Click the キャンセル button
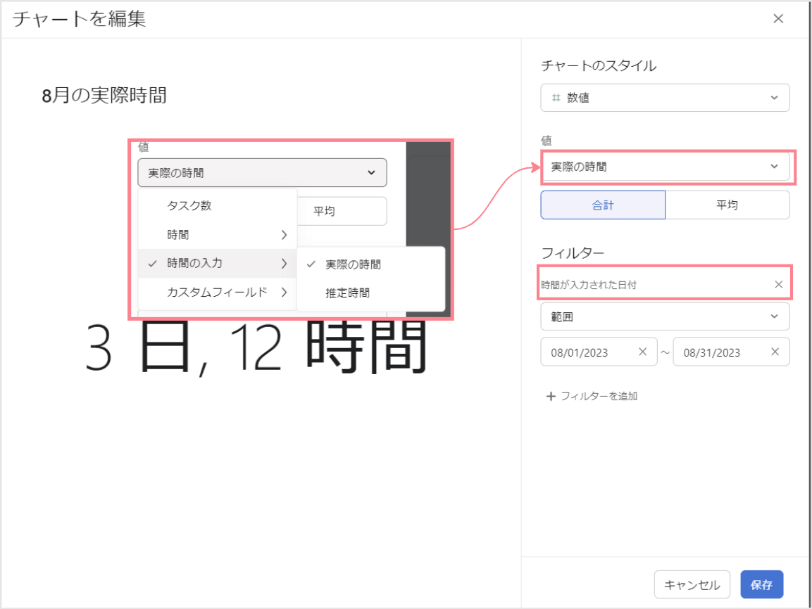The width and height of the screenshot is (812, 609). click(x=692, y=584)
